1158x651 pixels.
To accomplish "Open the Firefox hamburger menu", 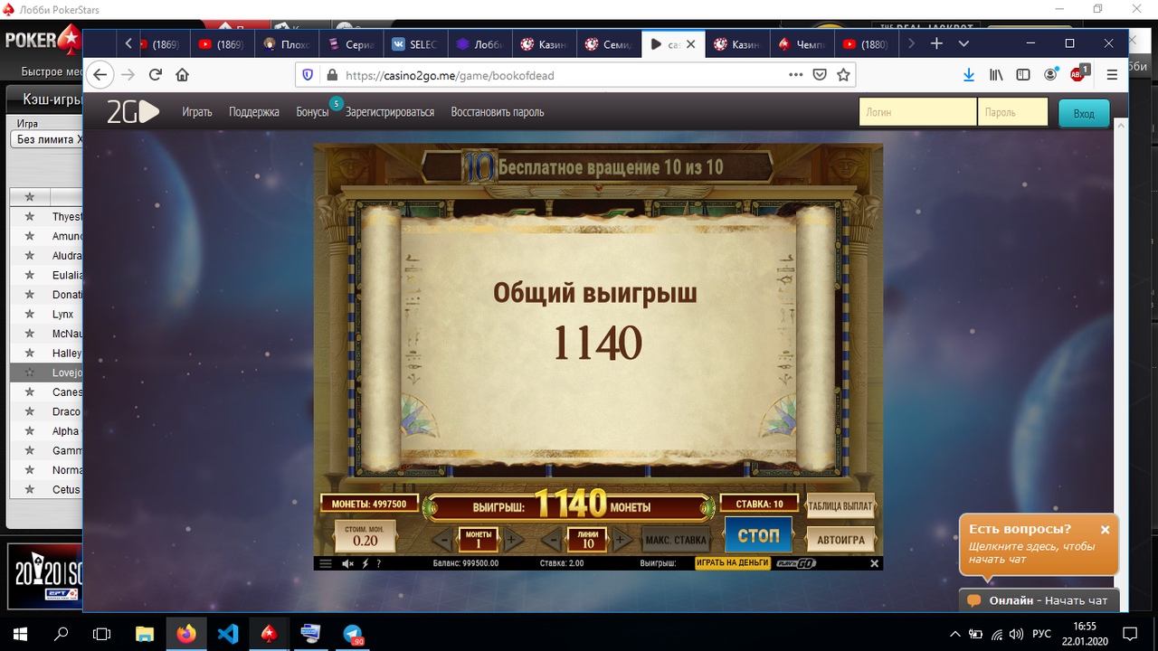I will [x=1112, y=75].
